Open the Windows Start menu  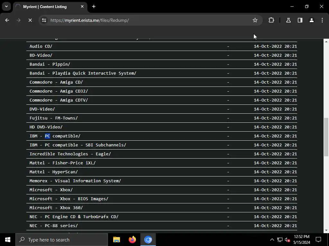[8, 240]
